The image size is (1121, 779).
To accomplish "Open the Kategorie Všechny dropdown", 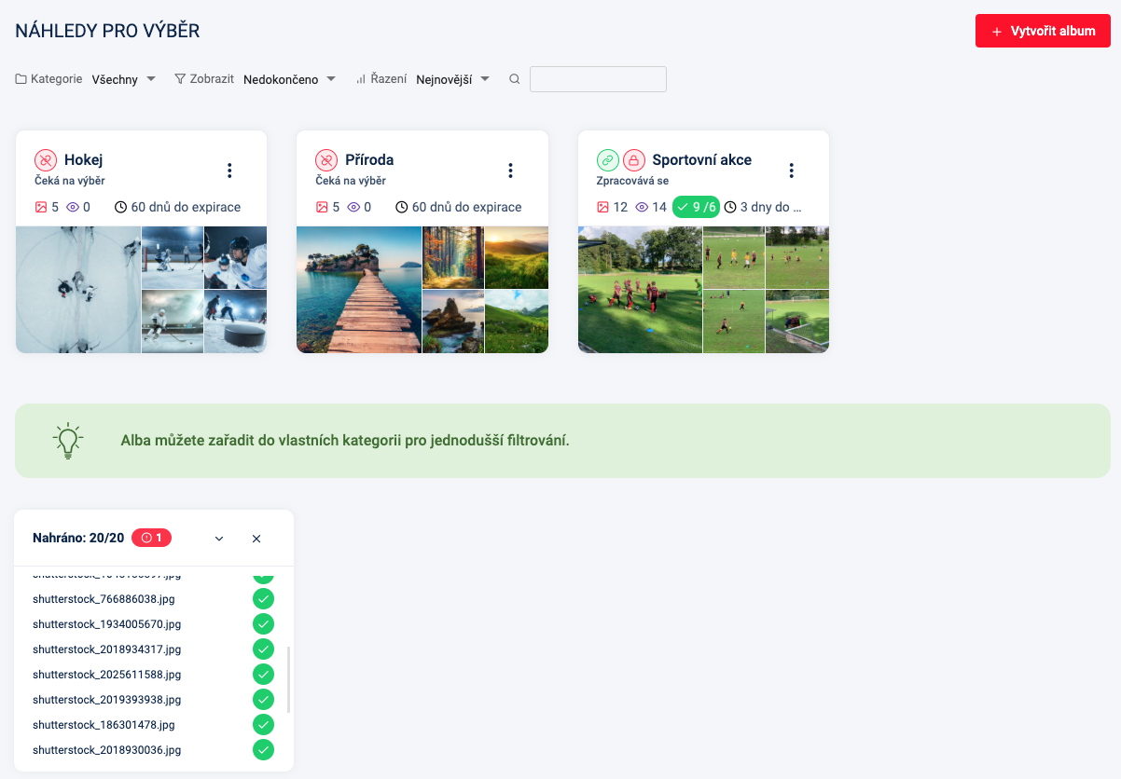I will click(x=124, y=79).
